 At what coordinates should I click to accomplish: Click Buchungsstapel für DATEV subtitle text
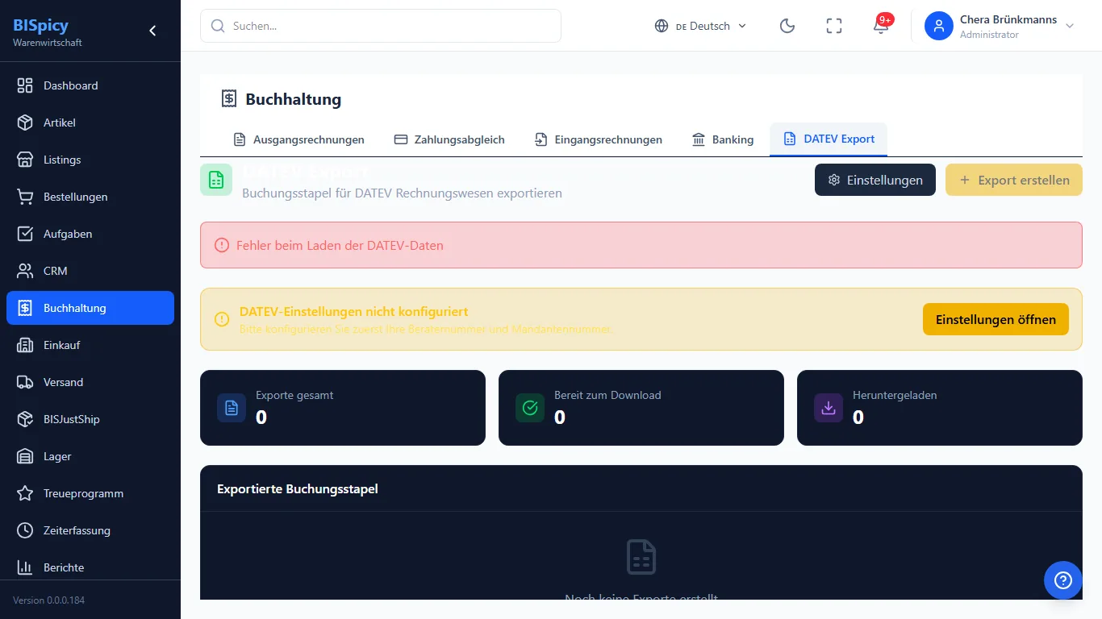[x=402, y=193]
